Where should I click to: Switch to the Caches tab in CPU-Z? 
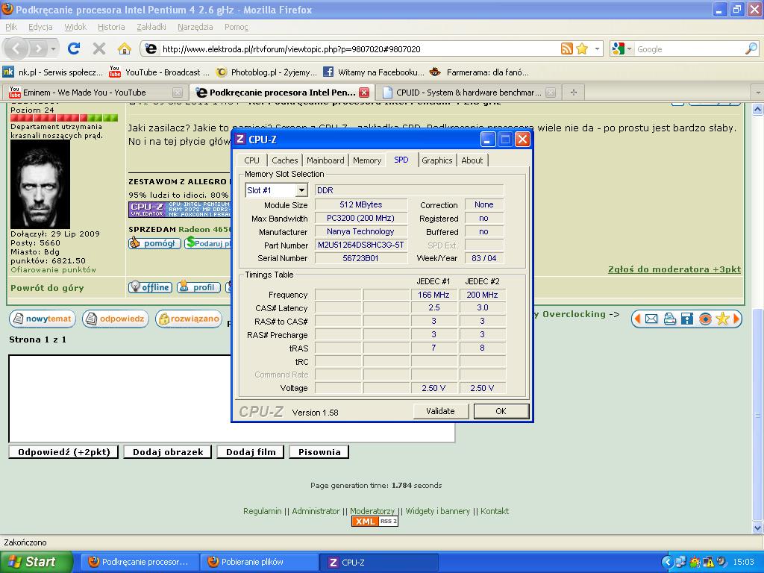click(x=284, y=160)
